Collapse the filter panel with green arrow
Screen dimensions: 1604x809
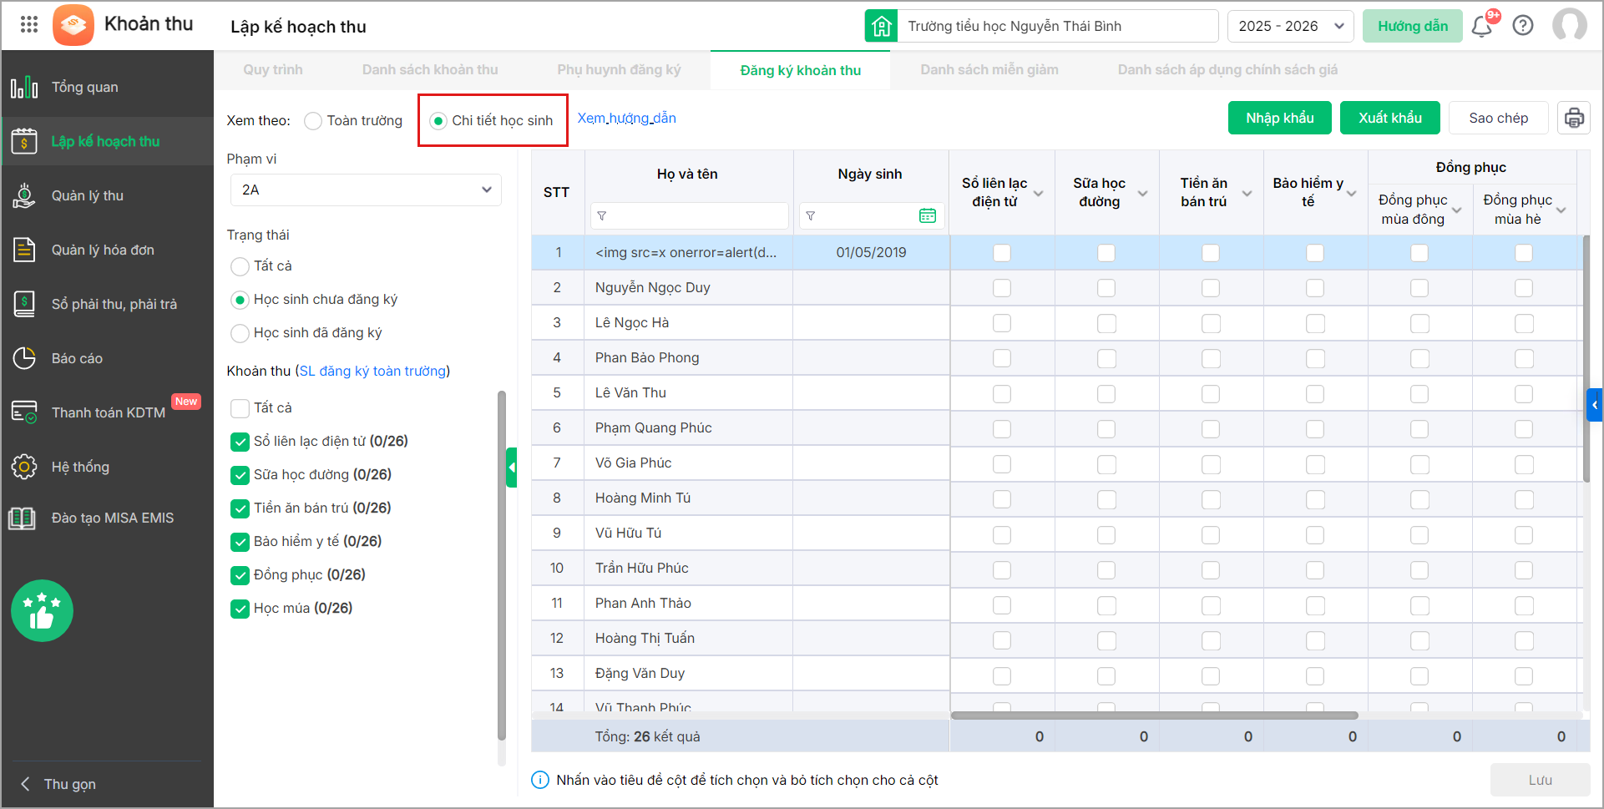click(512, 468)
